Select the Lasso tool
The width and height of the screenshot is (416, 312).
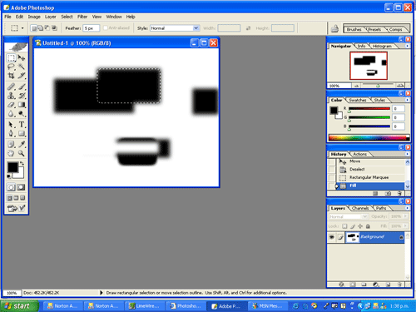coord(11,67)
